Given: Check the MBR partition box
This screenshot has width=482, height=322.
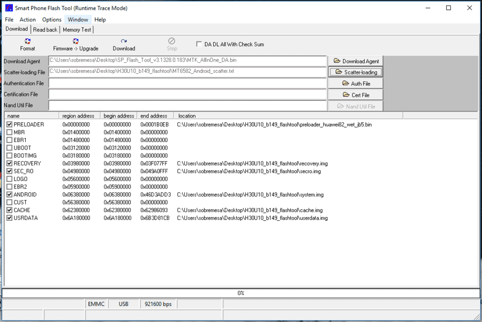Looking at the screenshot, I should click(x=10, y=132).
